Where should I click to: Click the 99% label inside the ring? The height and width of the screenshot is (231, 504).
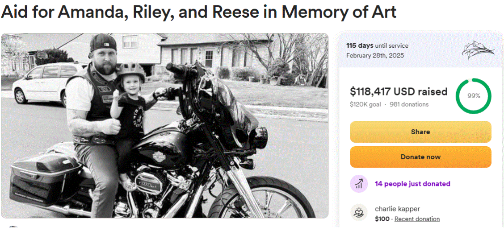(x=474, y=96)
